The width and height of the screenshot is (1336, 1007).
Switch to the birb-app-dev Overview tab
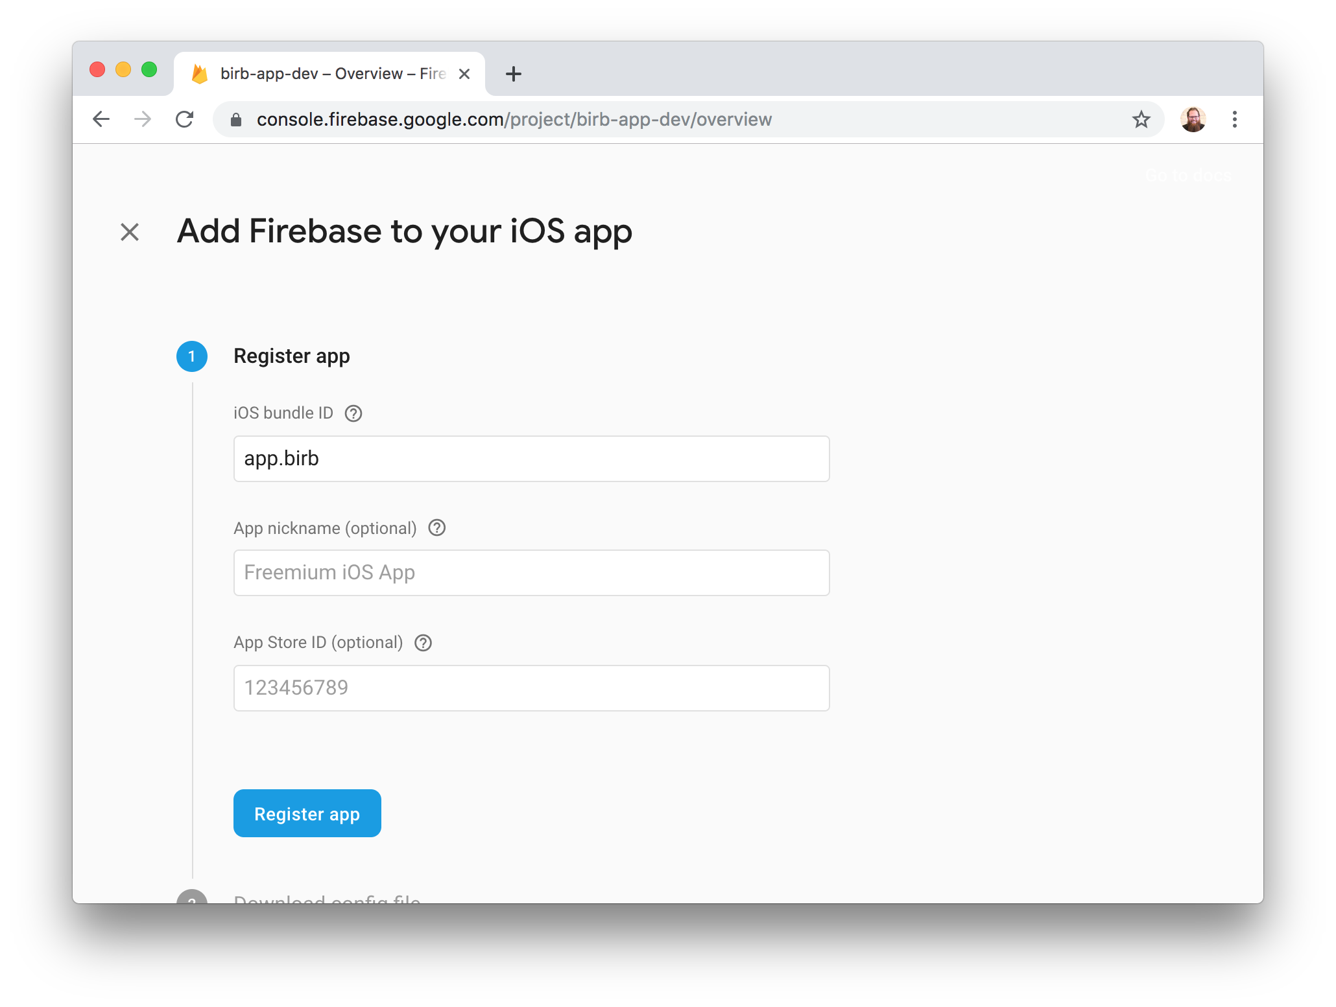[324, 73]
